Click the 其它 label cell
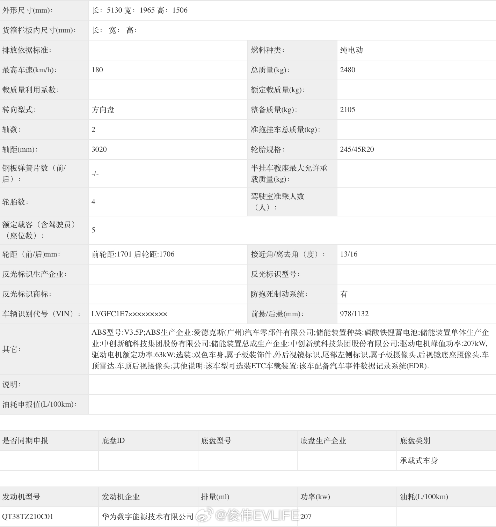 44,349
